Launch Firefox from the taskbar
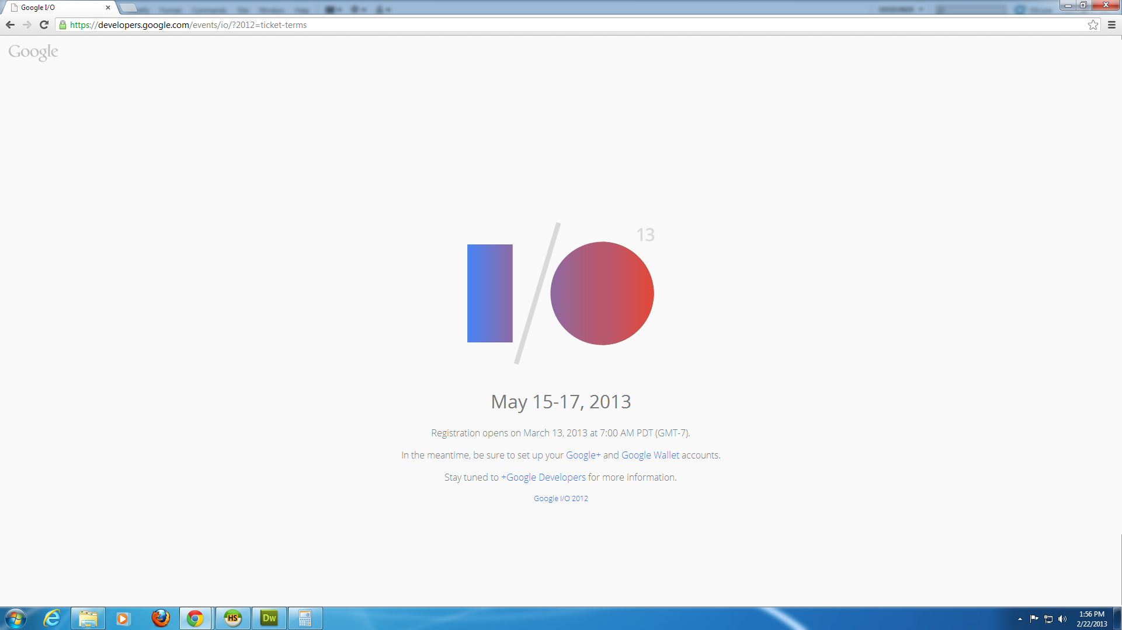The image size is (1122, 630). 161,618
